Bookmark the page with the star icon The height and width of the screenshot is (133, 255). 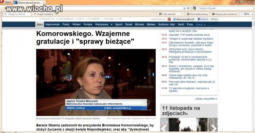[188, 8]
